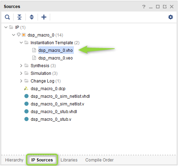This screenshot has width=179, height=166.
Task: Switch to the Hierarchy tab
Action: point(14,160)
